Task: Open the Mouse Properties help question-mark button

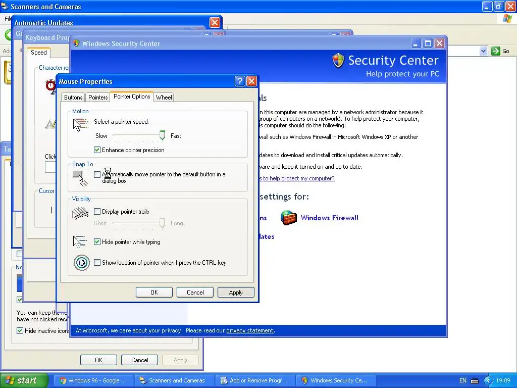Action: [240, 81]
